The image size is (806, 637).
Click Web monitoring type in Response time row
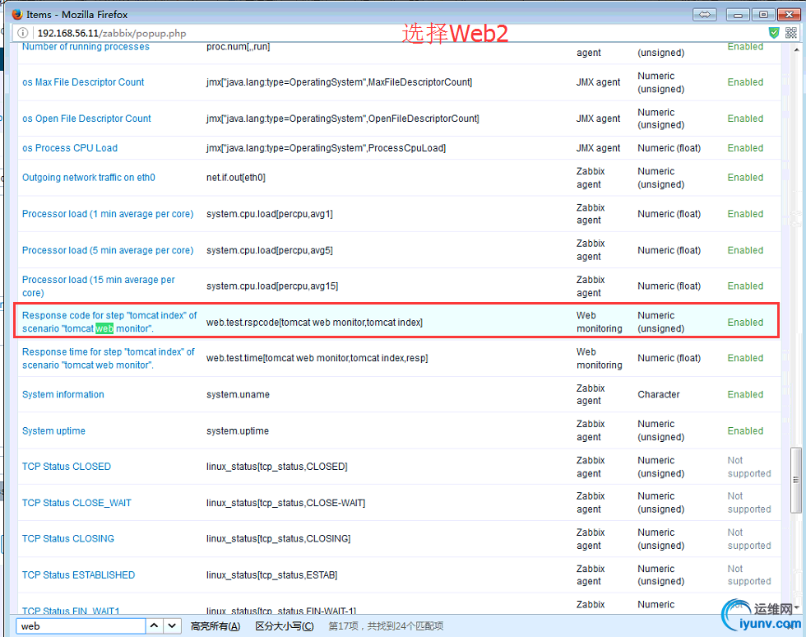pyautogui.click(x=599, y=359)
